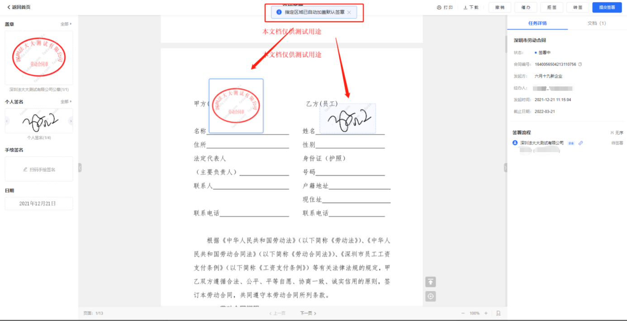
Task: Click the 企业 tag beside signer name
Action: tap(571, 143)
